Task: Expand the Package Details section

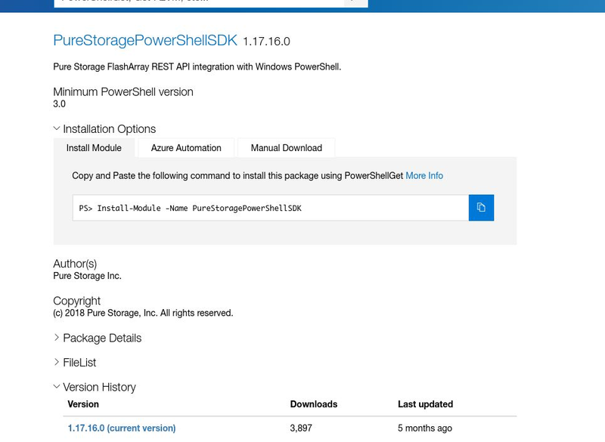Action: pyautogui.click(x=98, y=338)
